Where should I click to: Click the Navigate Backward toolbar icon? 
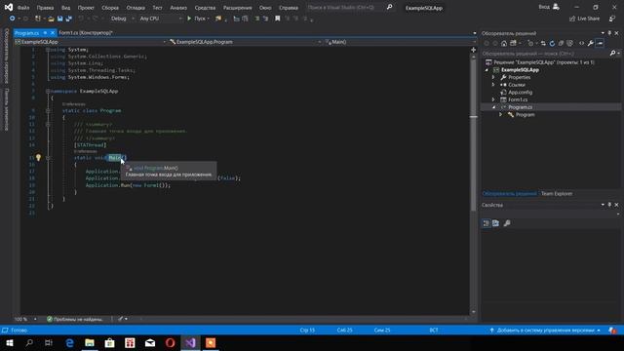pos(13,19)
